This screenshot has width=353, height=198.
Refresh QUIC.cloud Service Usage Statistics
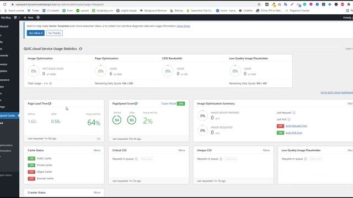[81, 49]
